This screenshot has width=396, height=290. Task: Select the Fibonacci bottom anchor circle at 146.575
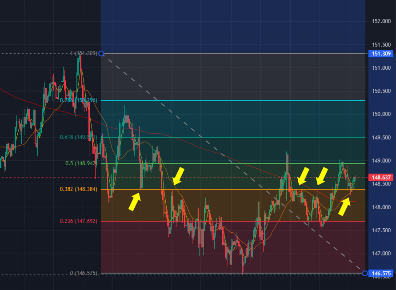point(365,273)
